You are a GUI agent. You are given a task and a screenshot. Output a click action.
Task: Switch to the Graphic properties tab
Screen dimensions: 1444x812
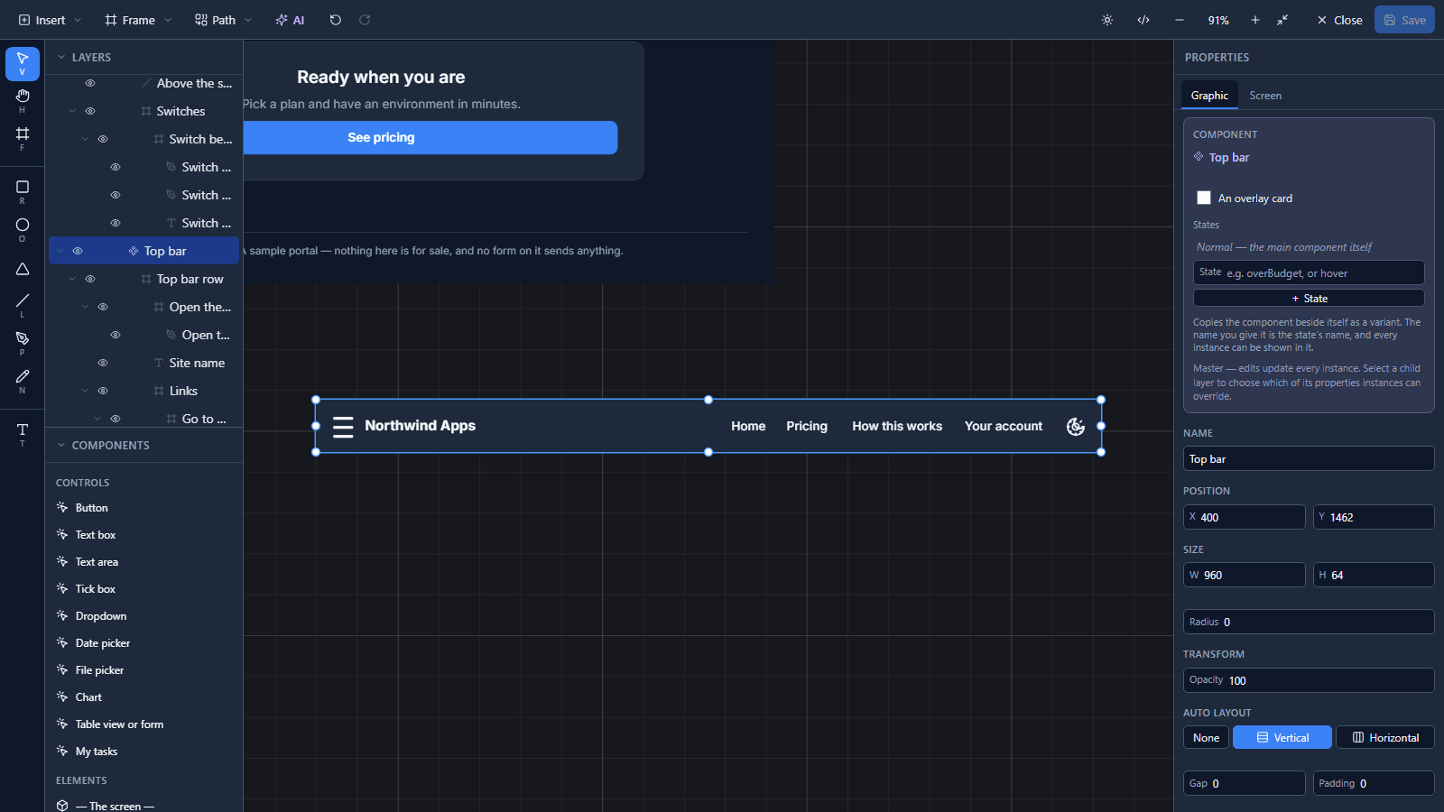click(x=1209, y=96)
